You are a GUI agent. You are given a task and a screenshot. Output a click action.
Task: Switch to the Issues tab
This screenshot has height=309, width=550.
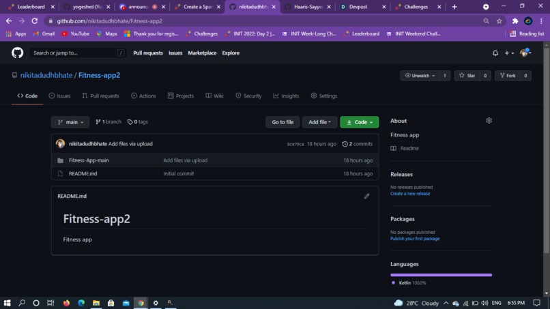59,95
